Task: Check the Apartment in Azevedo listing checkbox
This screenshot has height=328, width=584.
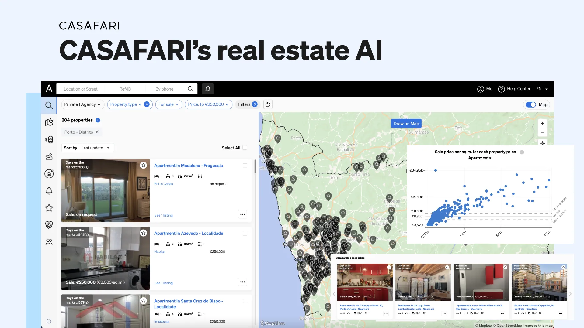Action: click(x=245, y=234)
